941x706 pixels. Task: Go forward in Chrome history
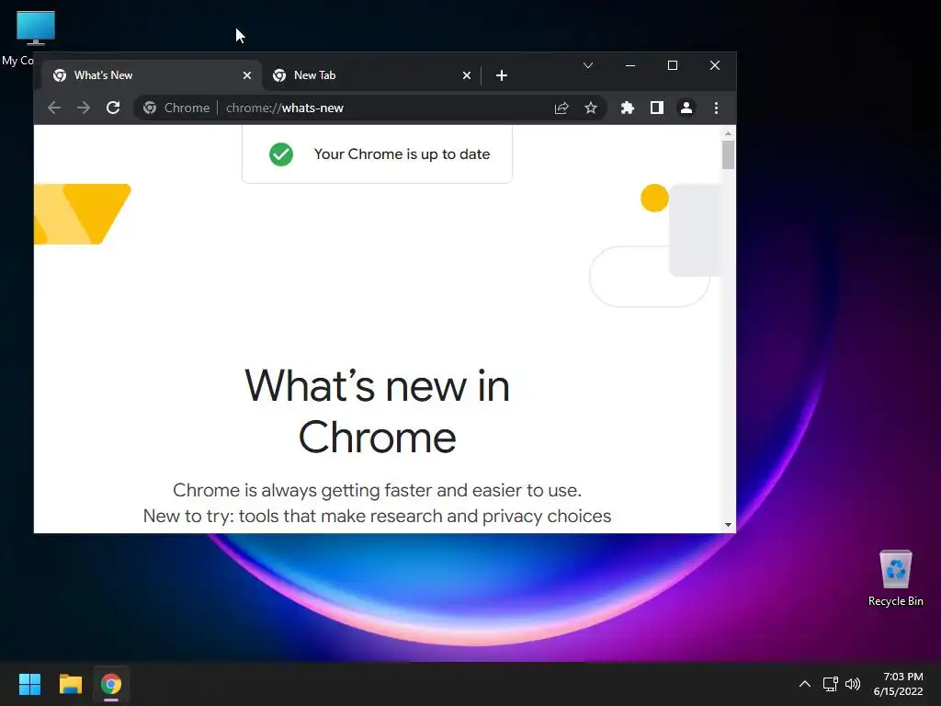pos(84,108)
